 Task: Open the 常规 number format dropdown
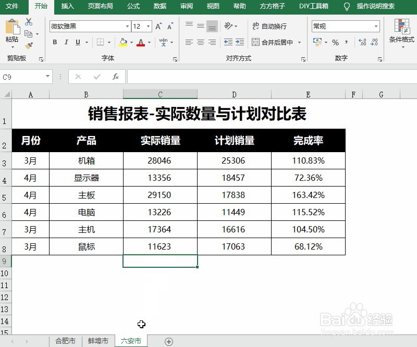(x=376, y=26)
